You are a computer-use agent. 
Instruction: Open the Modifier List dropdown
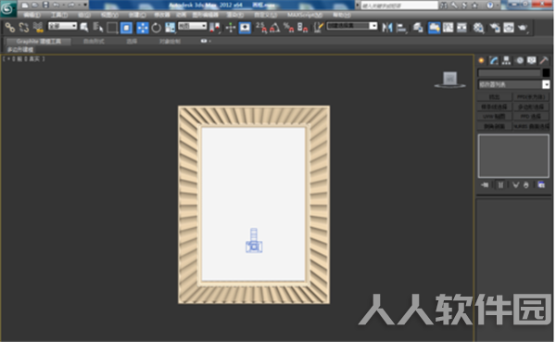[513, 84]
